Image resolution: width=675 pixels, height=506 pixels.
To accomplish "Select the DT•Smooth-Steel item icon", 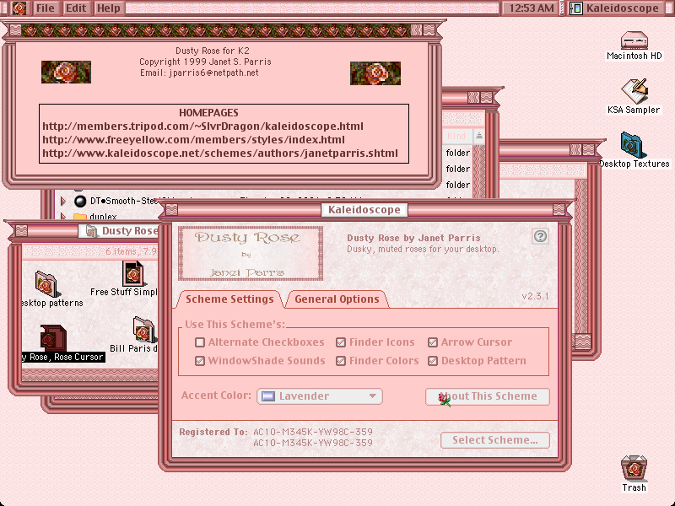I will [80, 201].
